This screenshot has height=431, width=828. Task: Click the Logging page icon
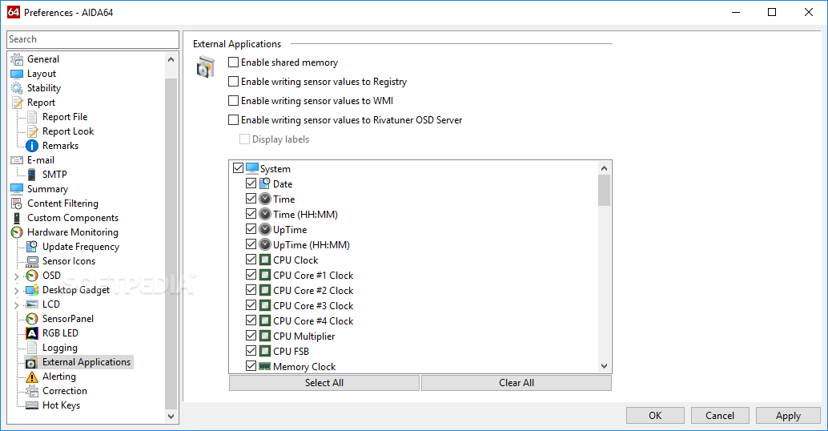(32, 348)
